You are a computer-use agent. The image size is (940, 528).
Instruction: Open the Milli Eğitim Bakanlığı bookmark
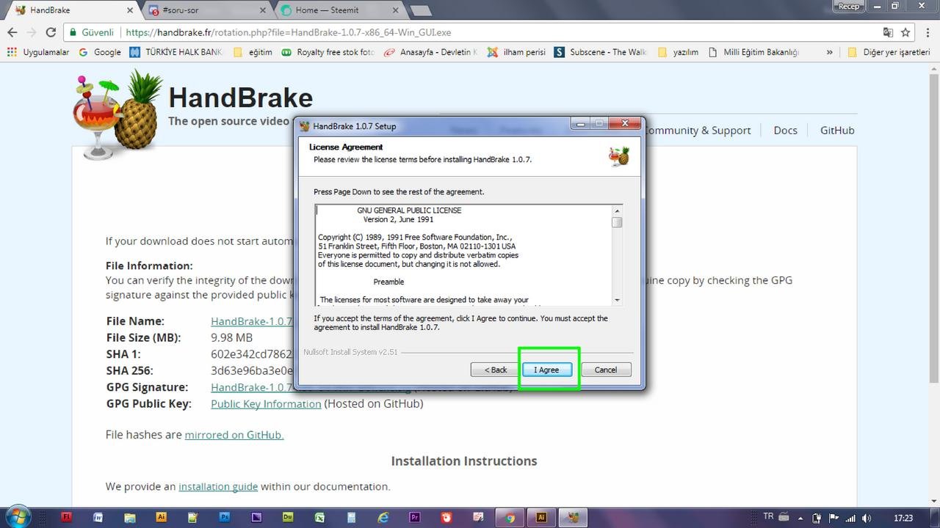753,52
